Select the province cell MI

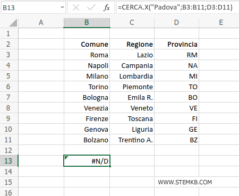coord(177,76)
